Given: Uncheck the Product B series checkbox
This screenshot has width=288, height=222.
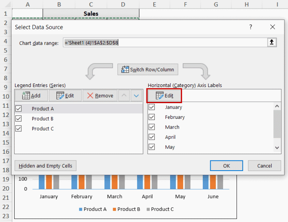Looking at the screenshot, I should click(x=18, y=118).
